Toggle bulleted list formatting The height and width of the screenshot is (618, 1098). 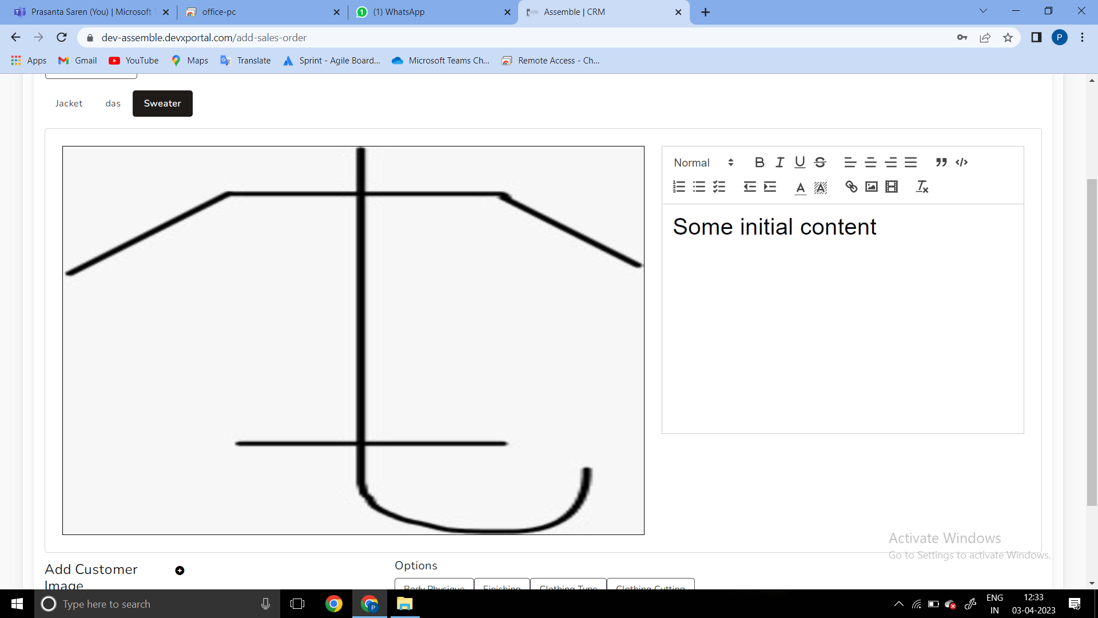tap(699, 187)
